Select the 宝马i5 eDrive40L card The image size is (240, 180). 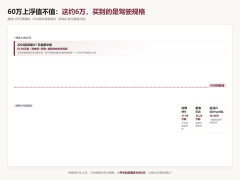216,118
